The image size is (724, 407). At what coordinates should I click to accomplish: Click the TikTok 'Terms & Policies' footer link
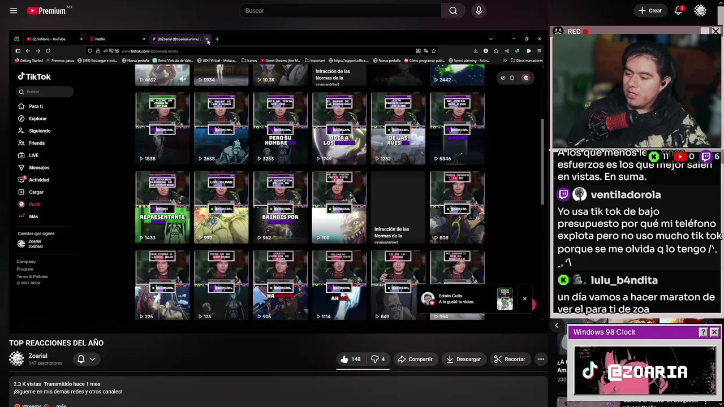(x=32, y=276)
